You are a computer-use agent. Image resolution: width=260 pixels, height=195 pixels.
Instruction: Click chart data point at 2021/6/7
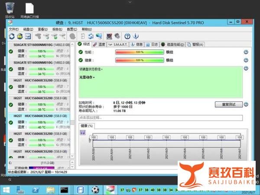click(x=240, y=140)
